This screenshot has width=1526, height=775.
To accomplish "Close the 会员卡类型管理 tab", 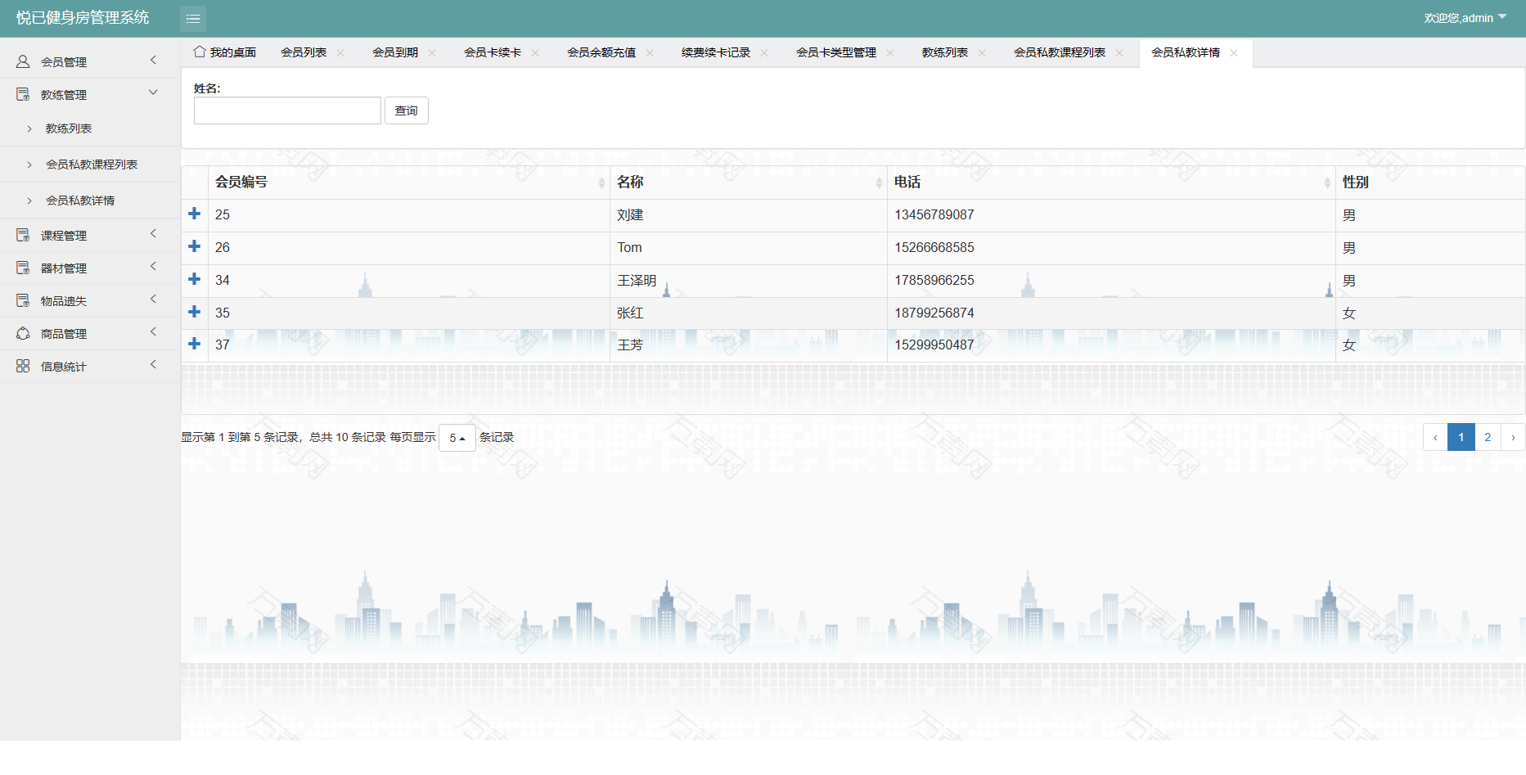I will (890, 52).
